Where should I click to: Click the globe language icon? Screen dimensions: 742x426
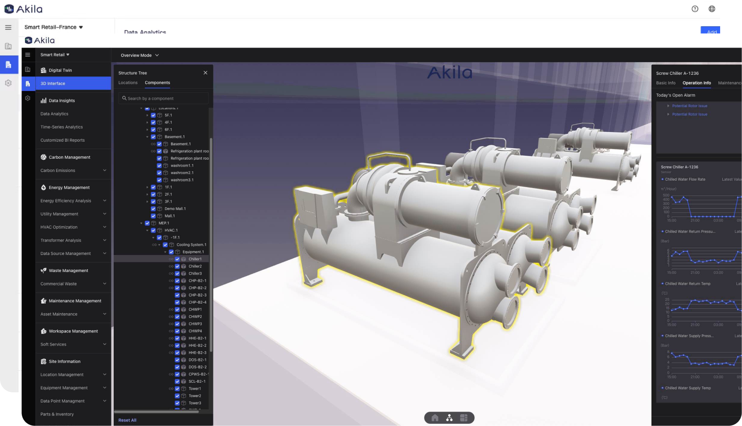(x=712, y=9)
